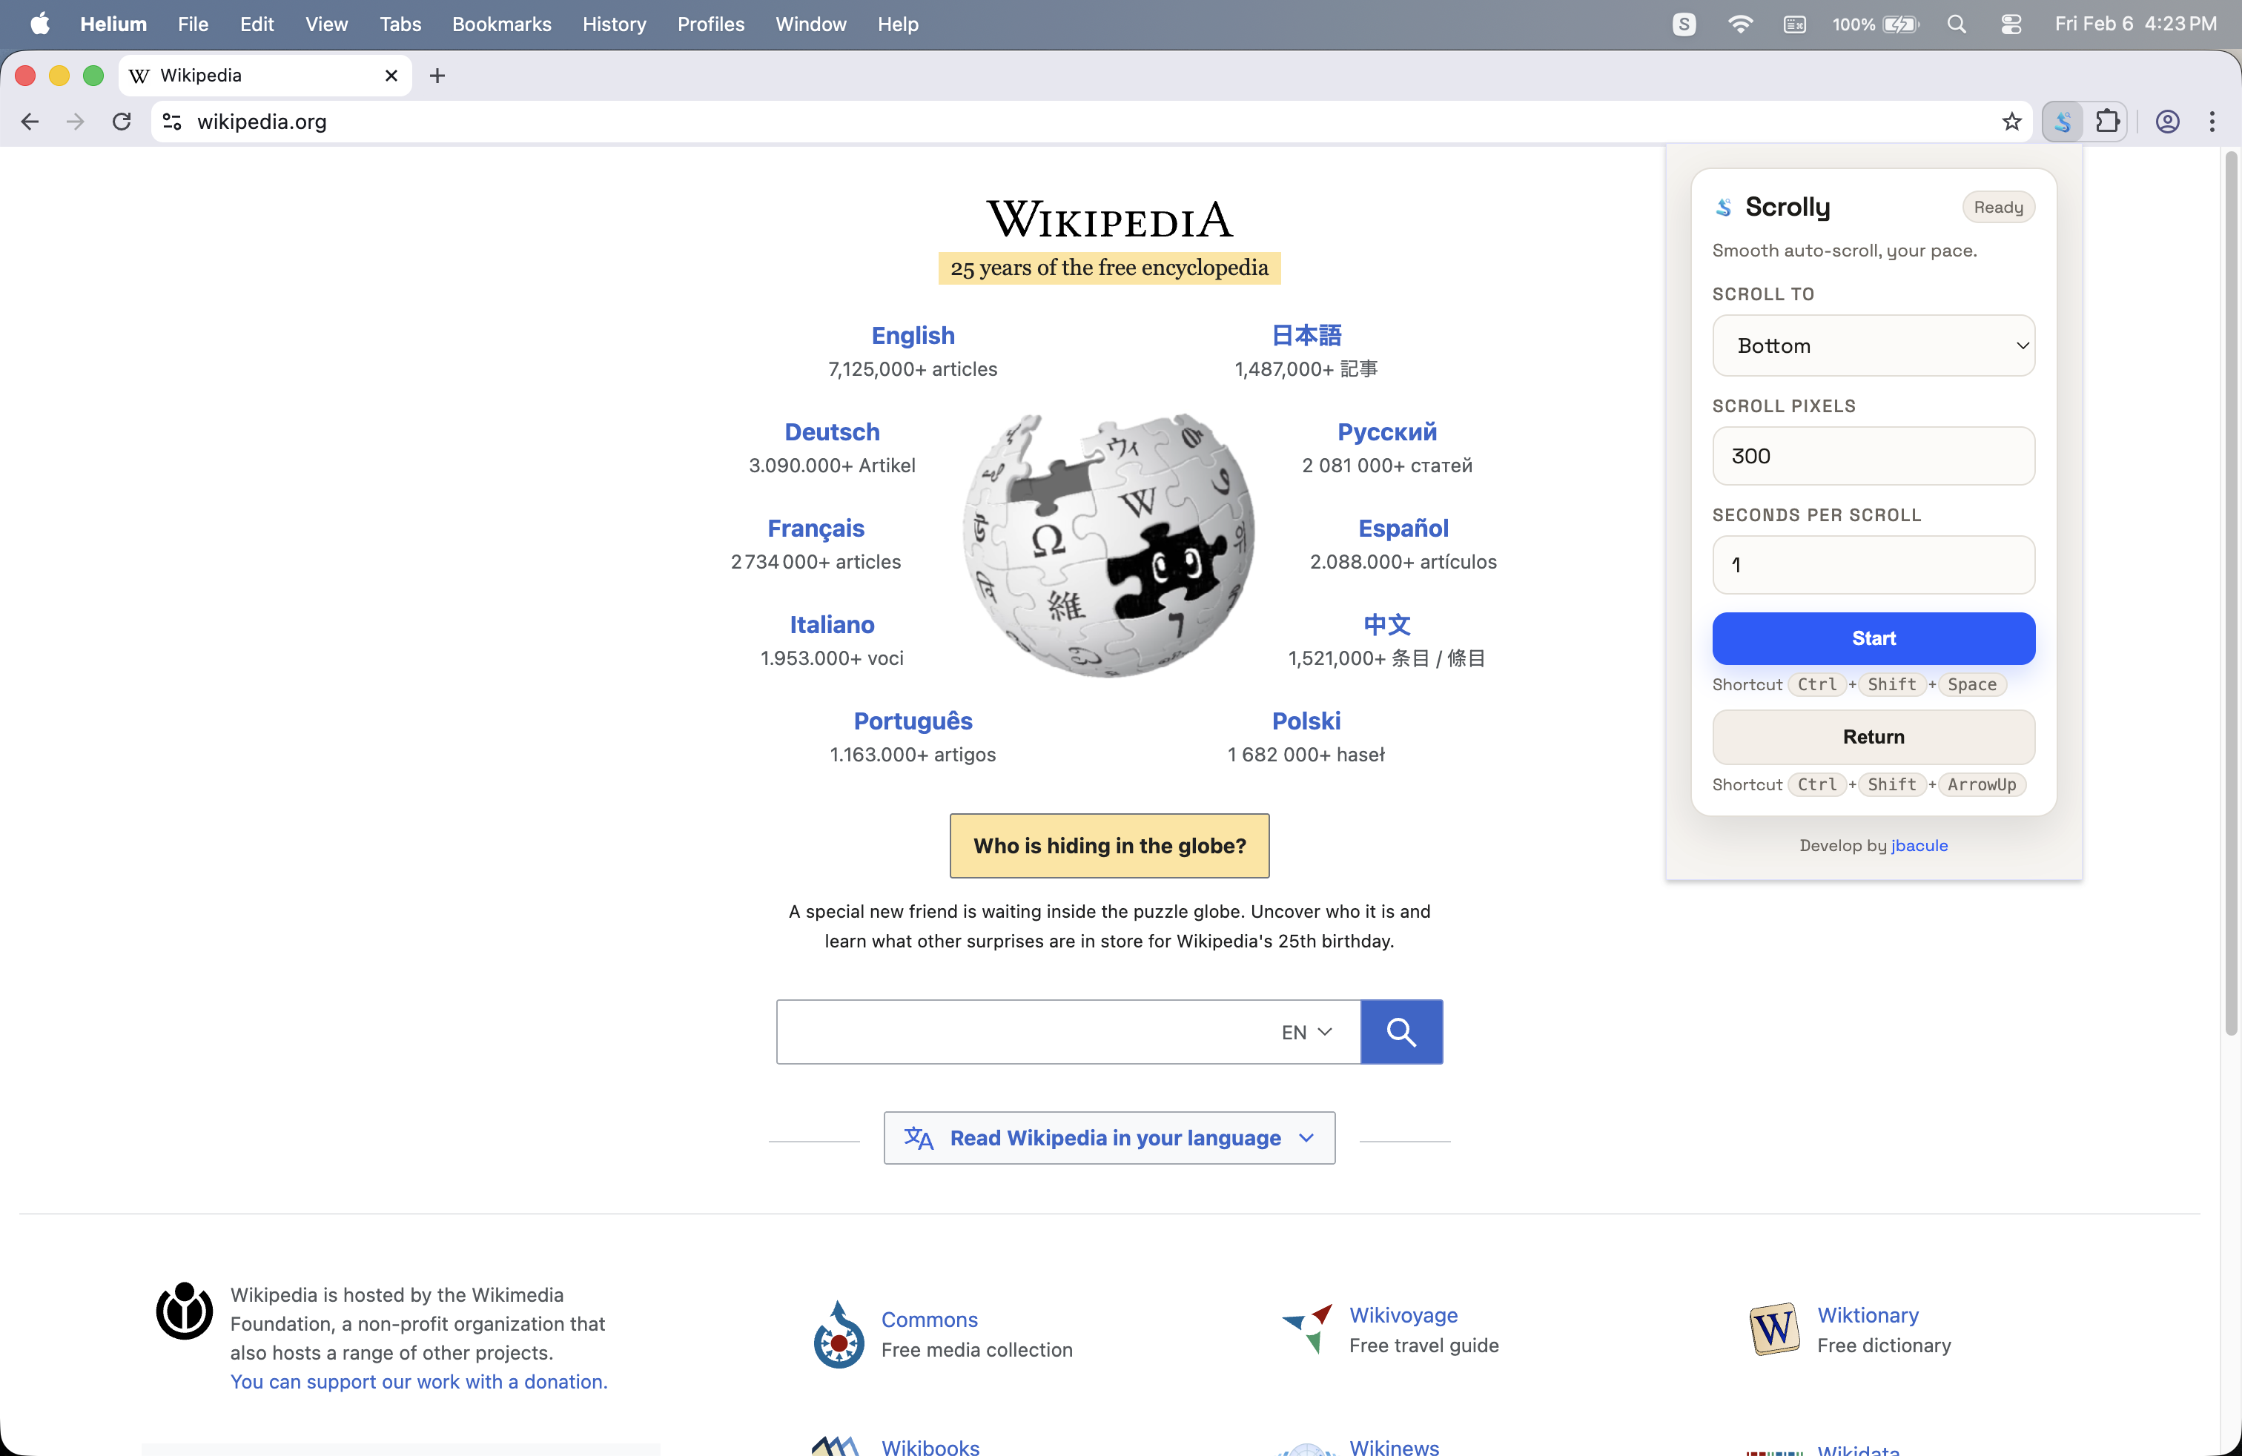
Task: Open macOS Spotlight search in menu bar
Action: (x=1956, y=24)
